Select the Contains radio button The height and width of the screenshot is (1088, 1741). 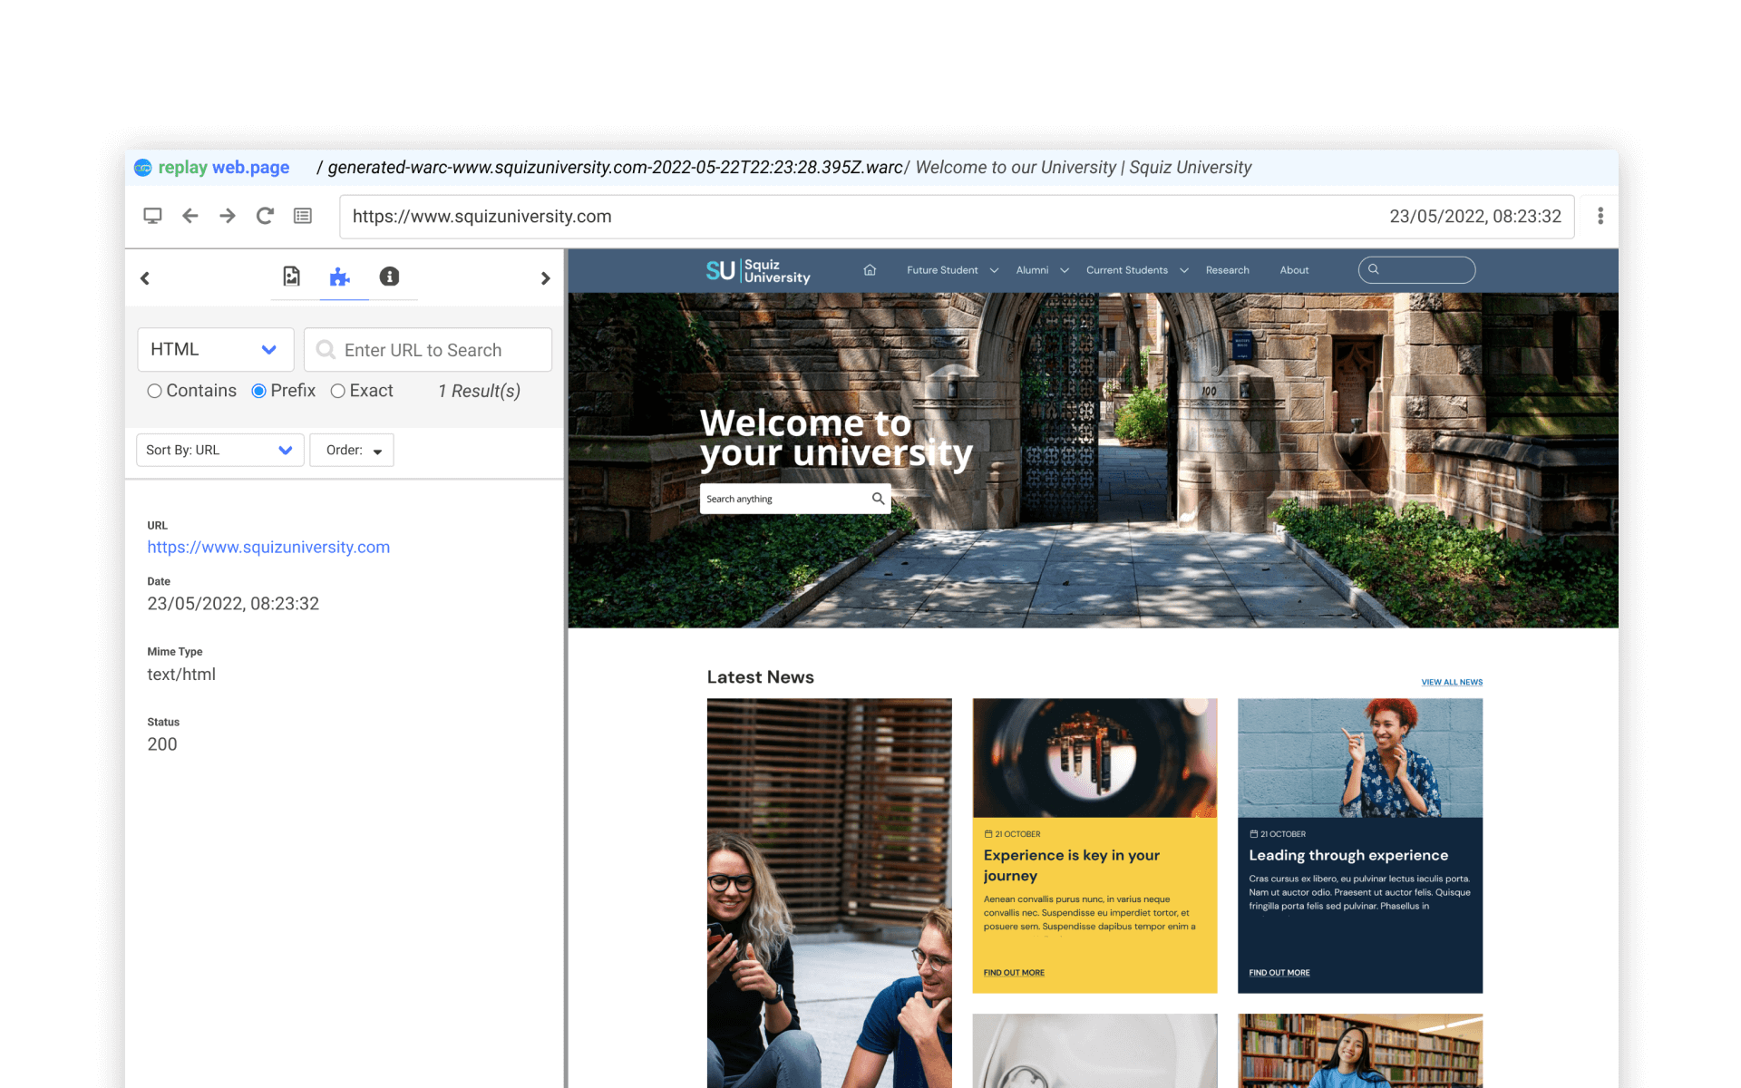pos(155,391)
